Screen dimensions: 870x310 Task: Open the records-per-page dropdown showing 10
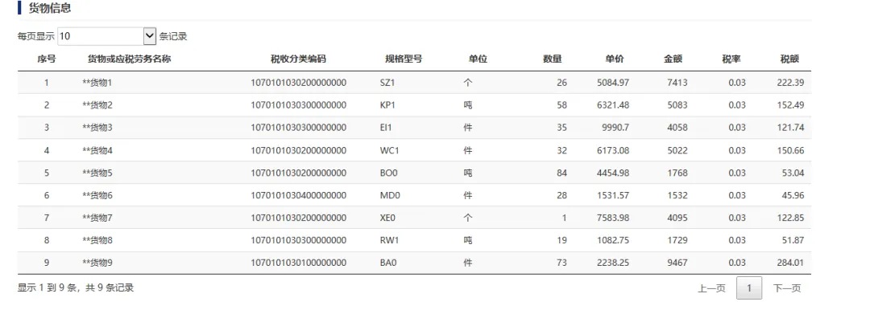point(106,36)
